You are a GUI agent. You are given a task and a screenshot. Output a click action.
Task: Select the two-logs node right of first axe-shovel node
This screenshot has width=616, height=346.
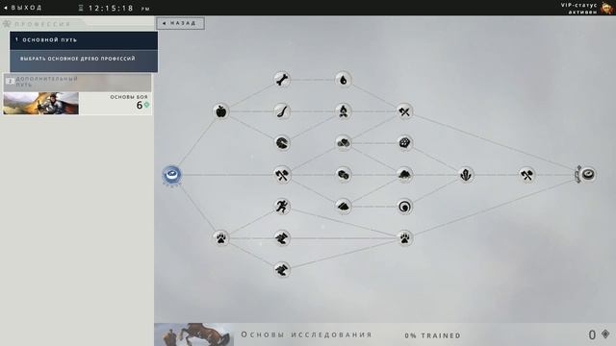344,175
